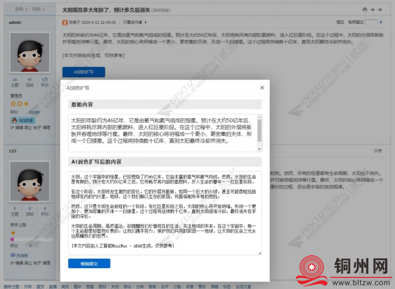This screenshot has width=395, height=289.
Task: Close the AI润色扩写 dialog
Action: pyautogui.click(x=262, y=88)
